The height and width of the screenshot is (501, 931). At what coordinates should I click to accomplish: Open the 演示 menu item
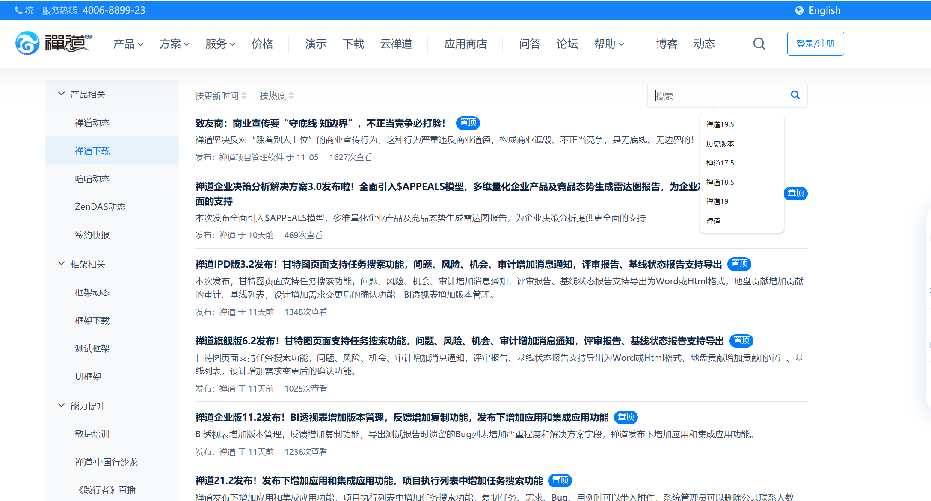click(x=316, y=44)
